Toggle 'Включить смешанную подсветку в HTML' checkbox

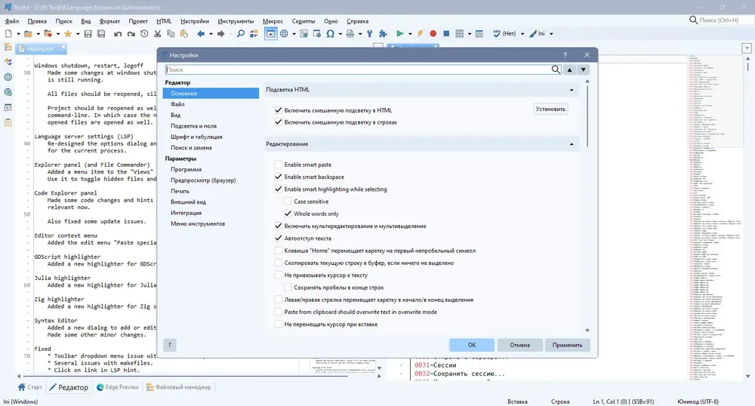point(279,110)
